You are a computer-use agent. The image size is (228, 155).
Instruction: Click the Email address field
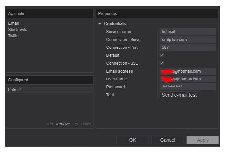pos(188,71)
